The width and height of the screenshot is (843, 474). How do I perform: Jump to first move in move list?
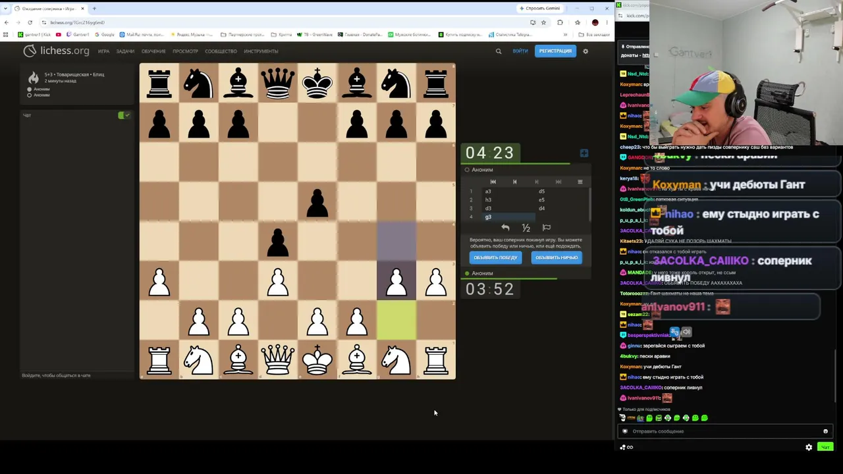[493, 182]
